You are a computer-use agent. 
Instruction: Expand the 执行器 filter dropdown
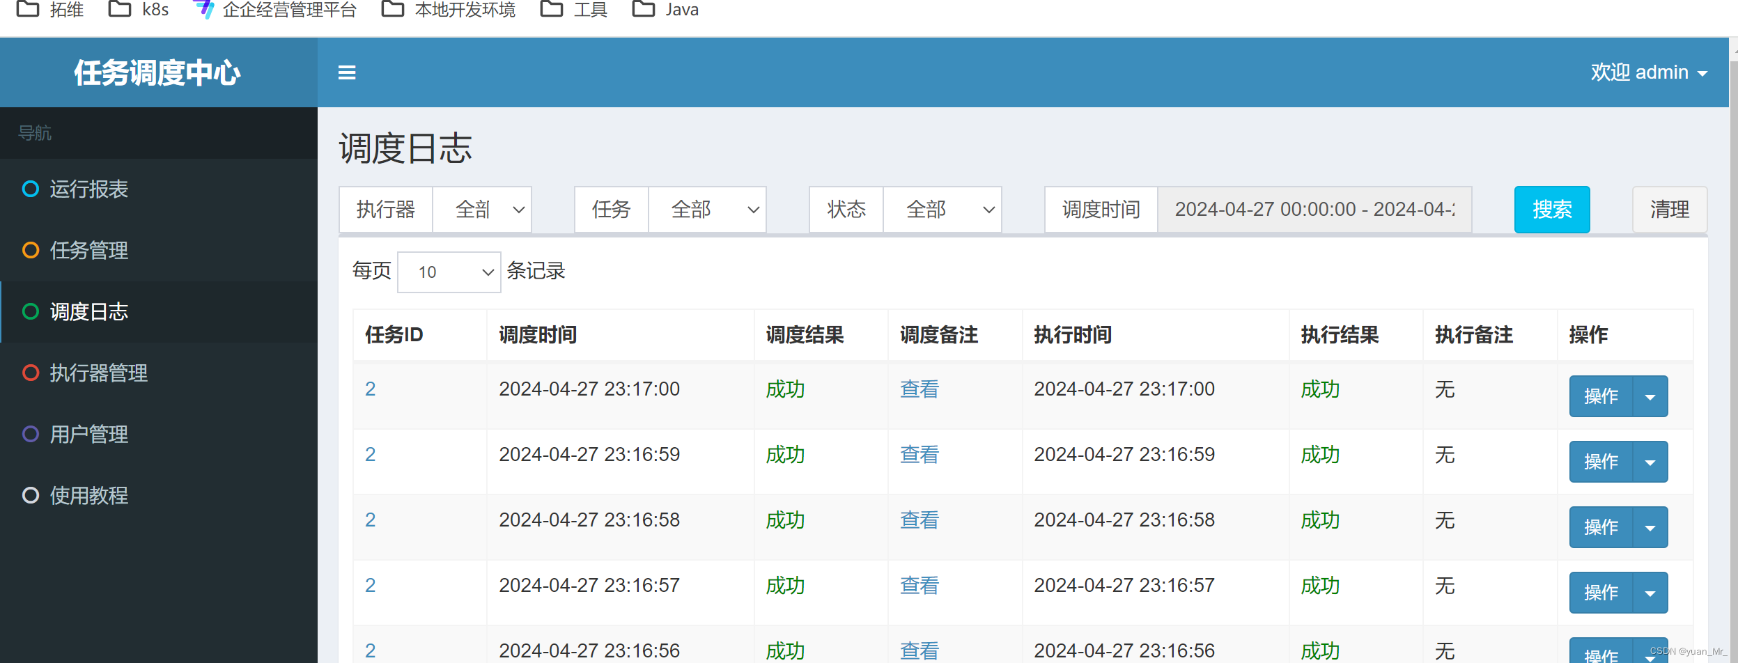[482, 210]
